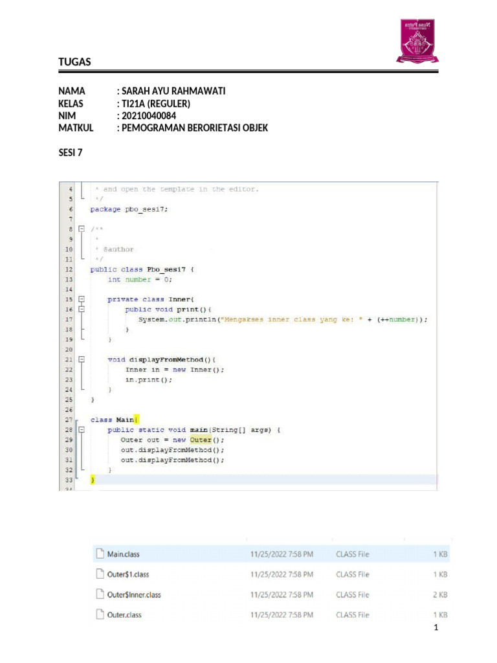Select the Outer.class file name
The height and width of the screenshot is (663, 497).
pyautogui.click(x=124, y=615)
